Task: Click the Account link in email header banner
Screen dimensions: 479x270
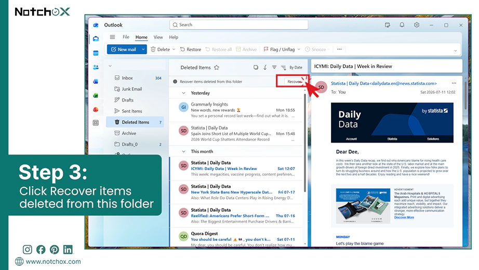Action: [351, 139]
